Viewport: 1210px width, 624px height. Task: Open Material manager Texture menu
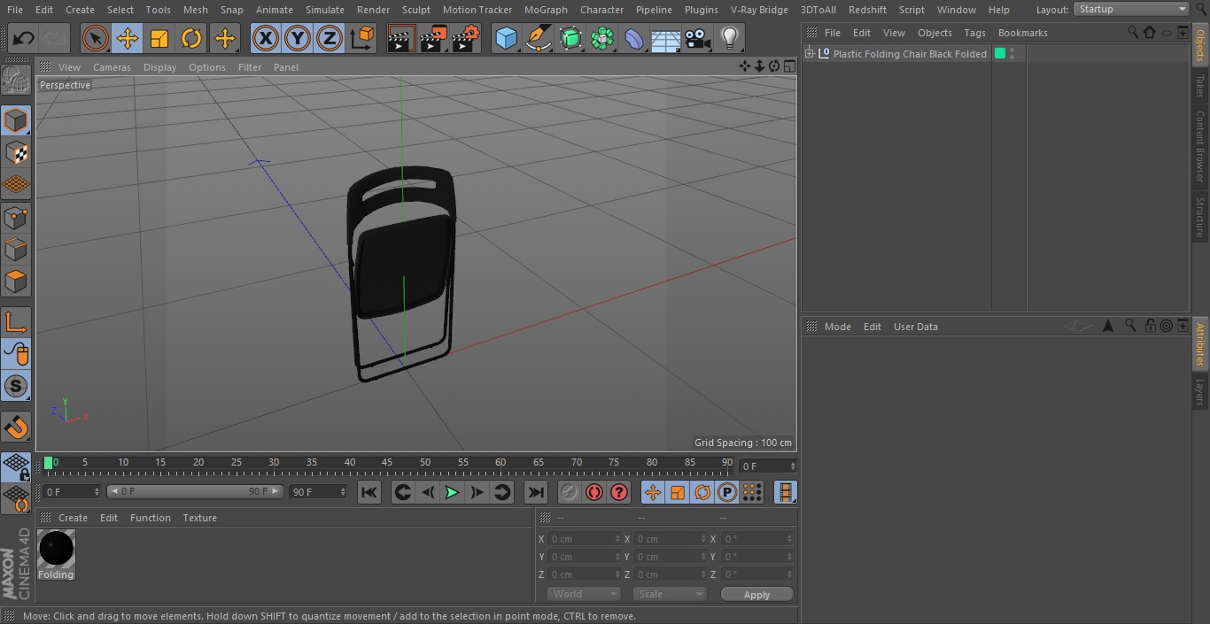199,518
